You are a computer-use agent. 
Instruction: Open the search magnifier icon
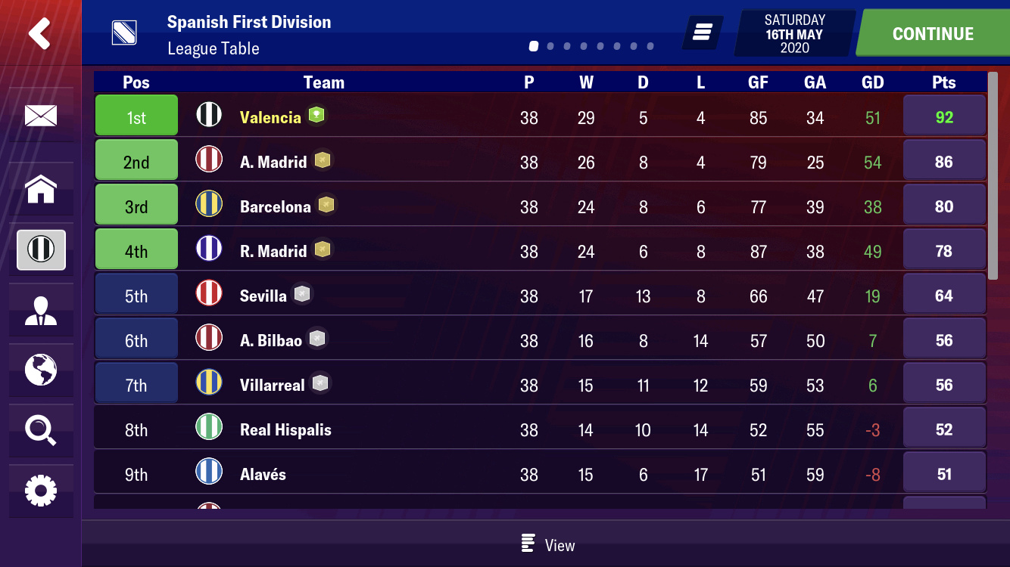click(41, 430)
